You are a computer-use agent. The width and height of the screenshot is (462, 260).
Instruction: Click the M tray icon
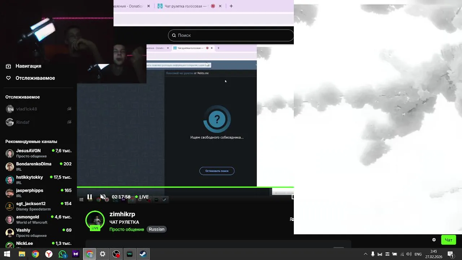(x=380, y=254)
